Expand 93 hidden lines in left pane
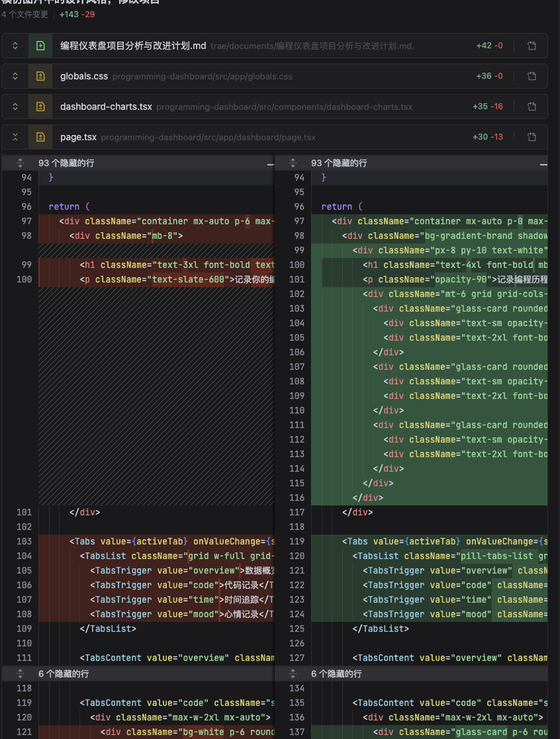The height and width of the screenshot is (739, 560). [20, 163]
